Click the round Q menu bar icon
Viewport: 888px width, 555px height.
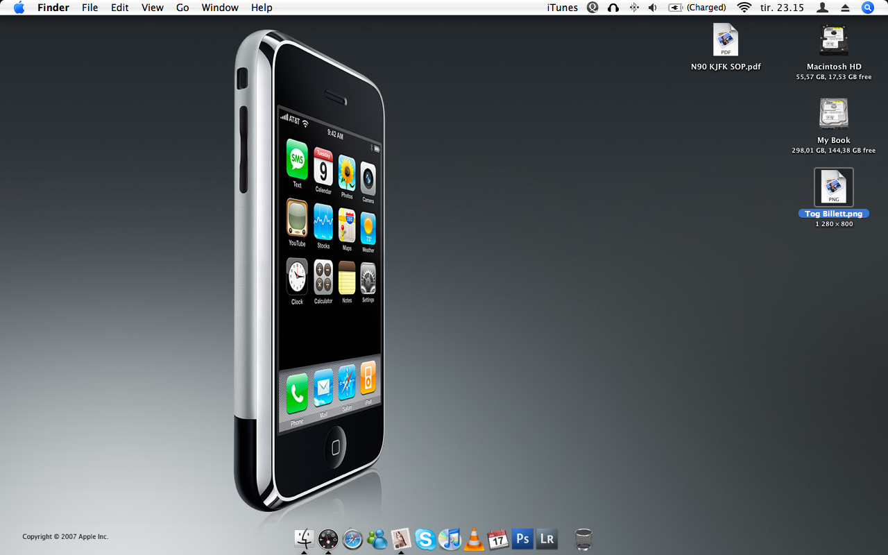(592, 8)
